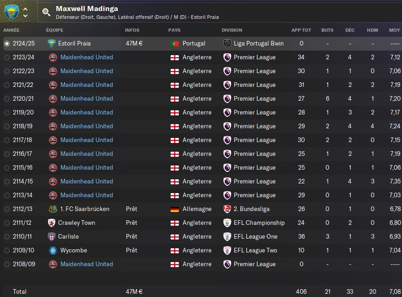The width and height of the screenshot is (402, 297).
Task: Click the 1. FC Saarbrücken club badge
Action: click(x=53, y=209)
